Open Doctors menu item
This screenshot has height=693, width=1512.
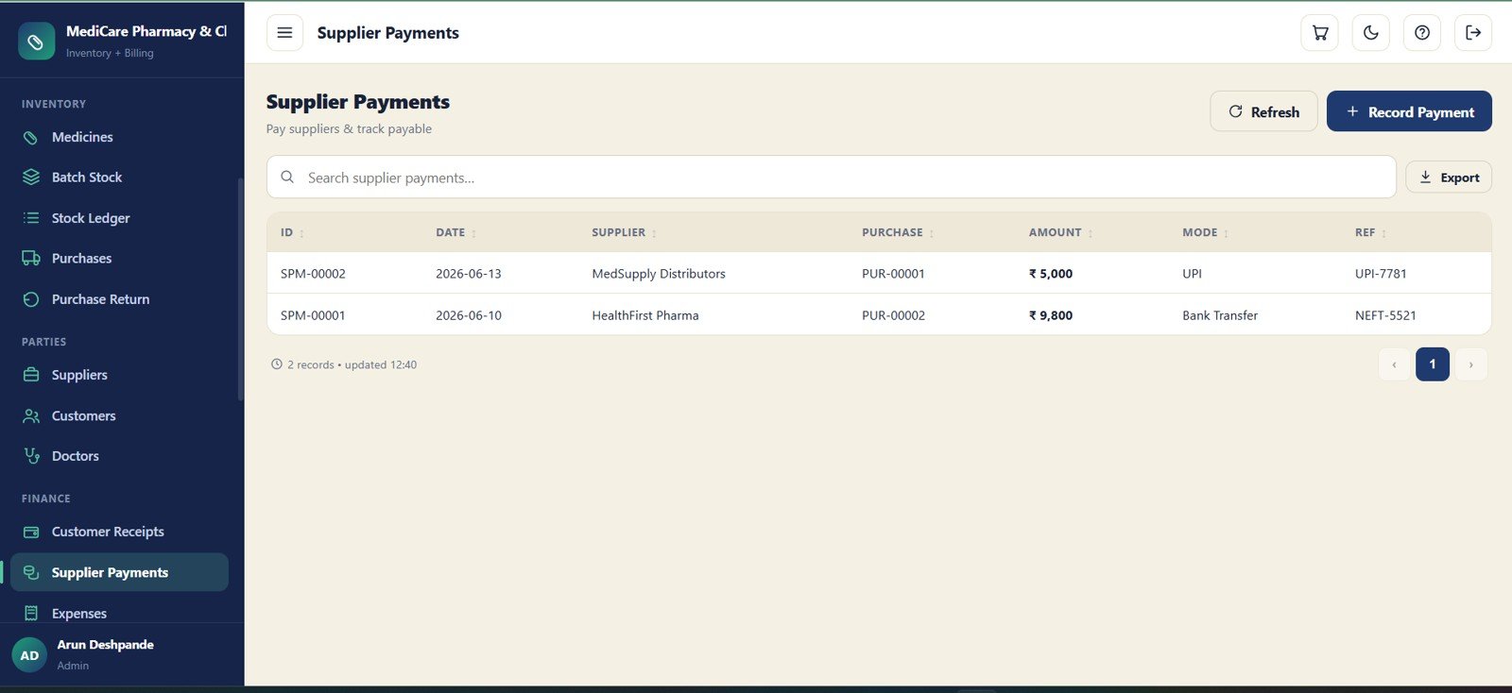119,456
